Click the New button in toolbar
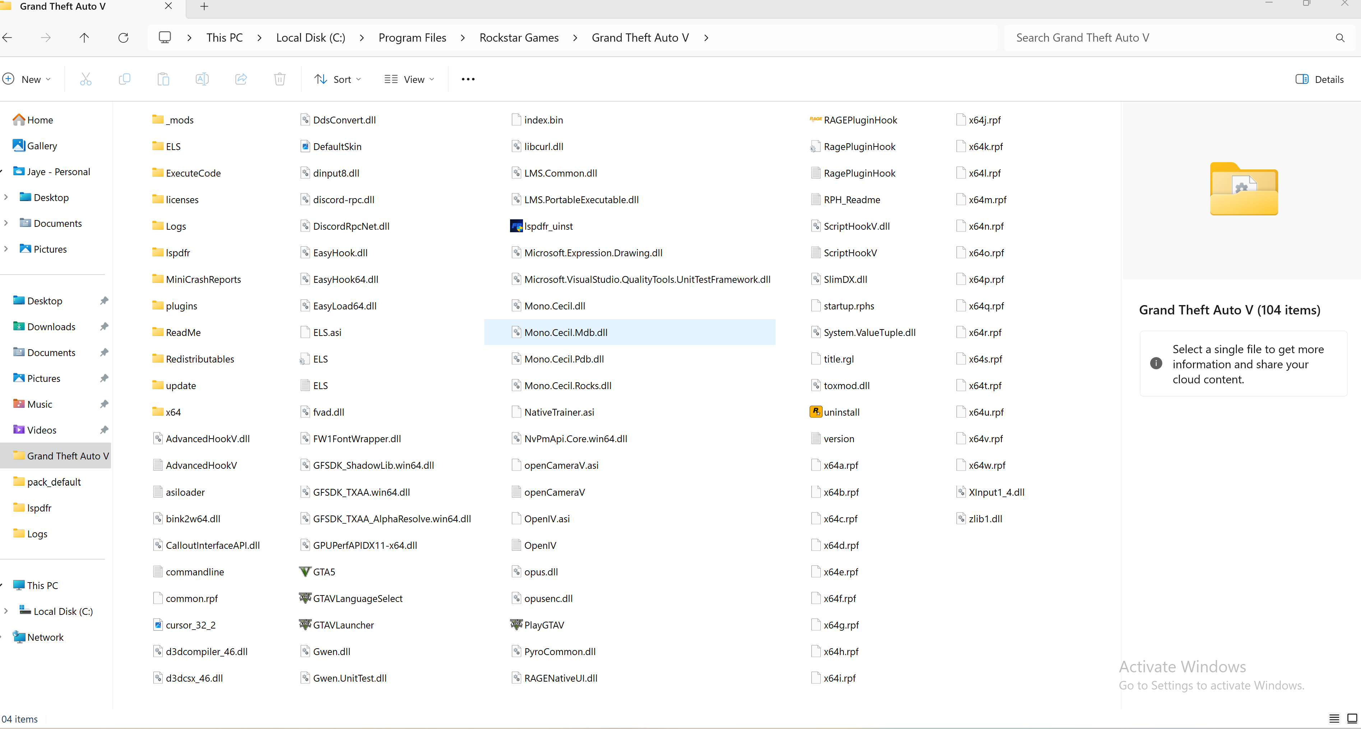This screenshot has height=729, width=1361. (x=27, y=79)
